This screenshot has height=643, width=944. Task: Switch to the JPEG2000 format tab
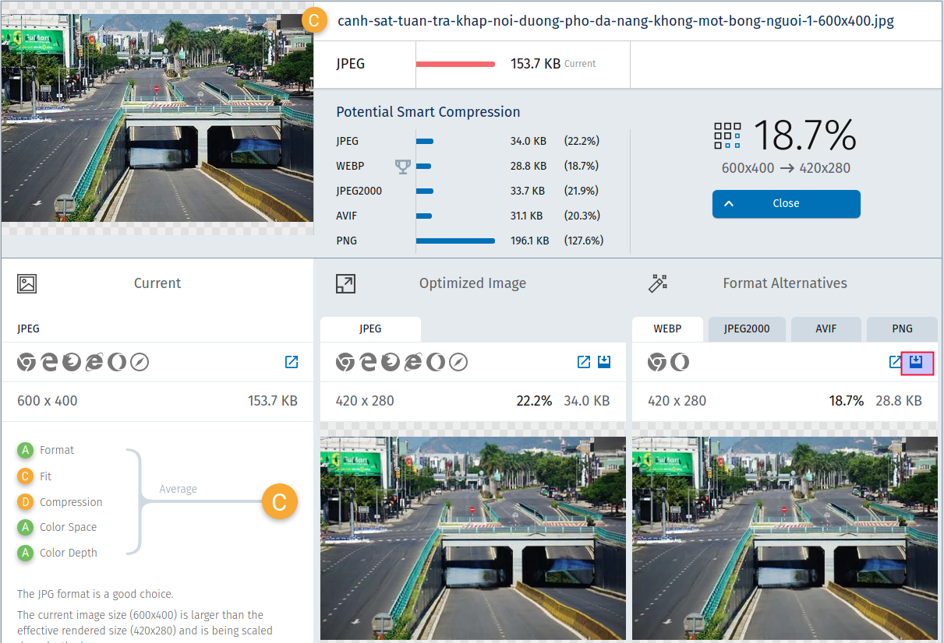pyautogui.click(x=746, y=329)
